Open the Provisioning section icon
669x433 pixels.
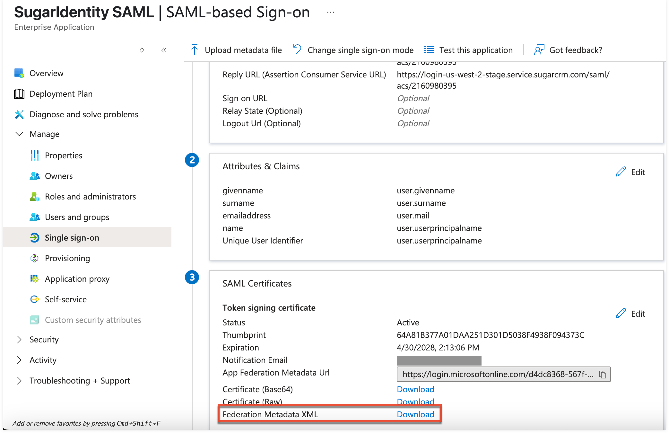(34, 258)
